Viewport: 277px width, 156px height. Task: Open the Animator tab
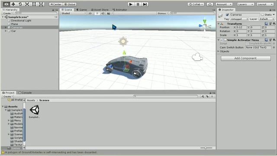point(120,10)
